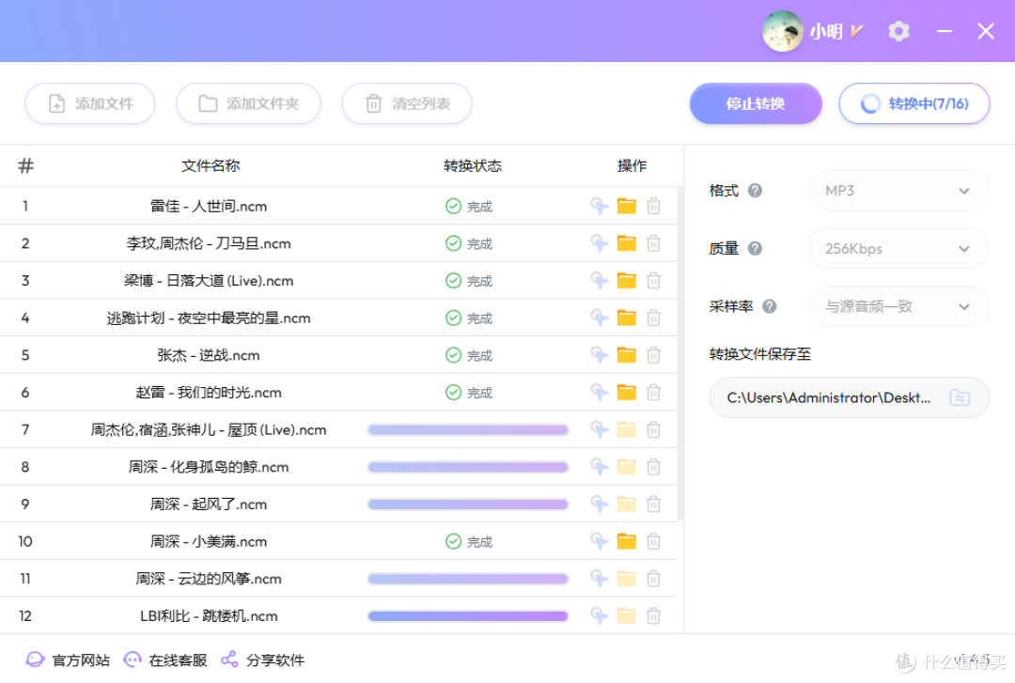1015x683 pixels.
Task: Click the 转换中(7/16) status button
Action: tap(914, 103)
